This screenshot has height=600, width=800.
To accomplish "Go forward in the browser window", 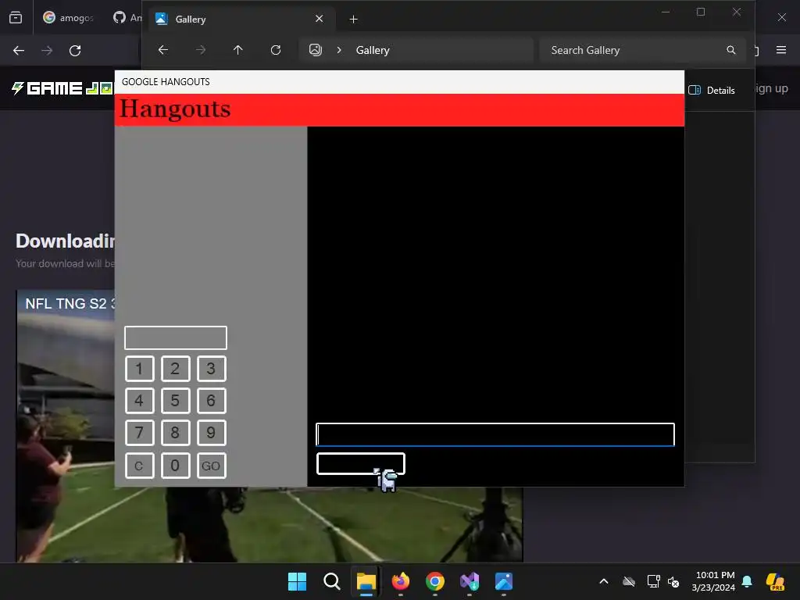I will click(47, 51).
